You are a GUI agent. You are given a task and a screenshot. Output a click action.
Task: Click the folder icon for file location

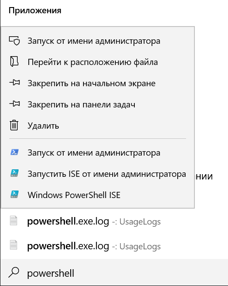pos(14,61)
